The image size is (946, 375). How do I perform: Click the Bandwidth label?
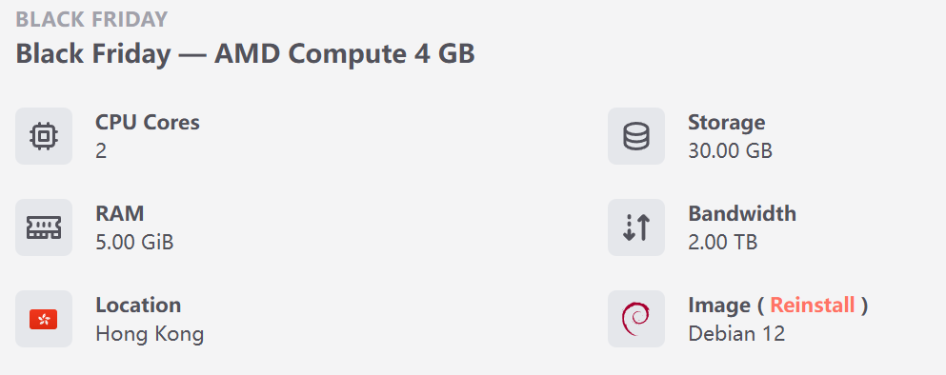[x=742, y=213]
